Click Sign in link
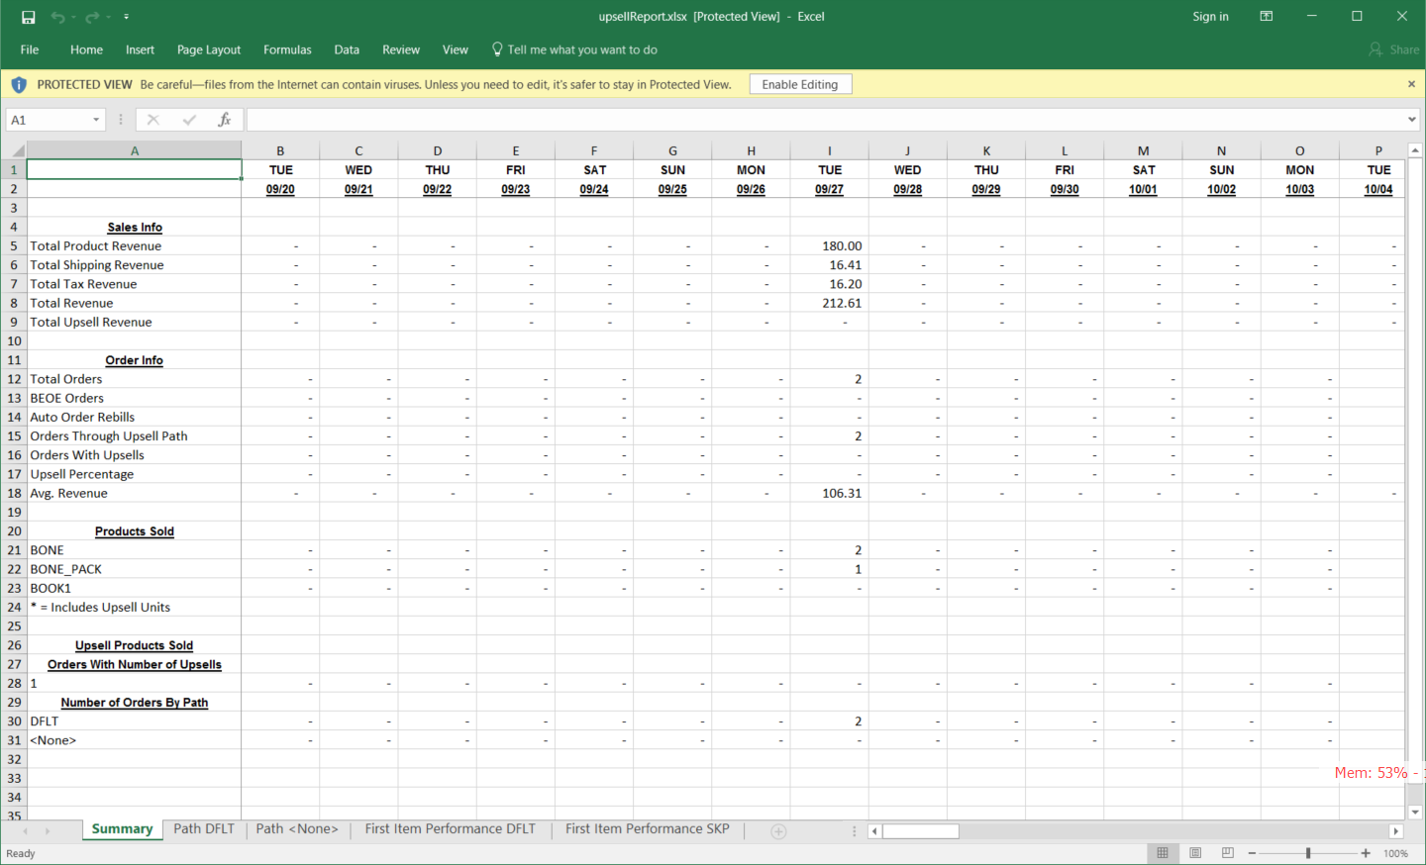1426x865 pixels. [1210, 17]
